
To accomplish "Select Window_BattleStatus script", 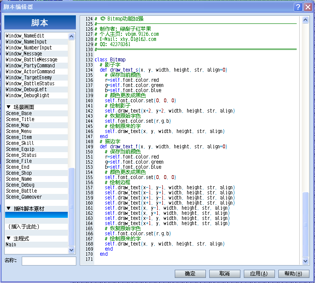I will tap(36, 84).
